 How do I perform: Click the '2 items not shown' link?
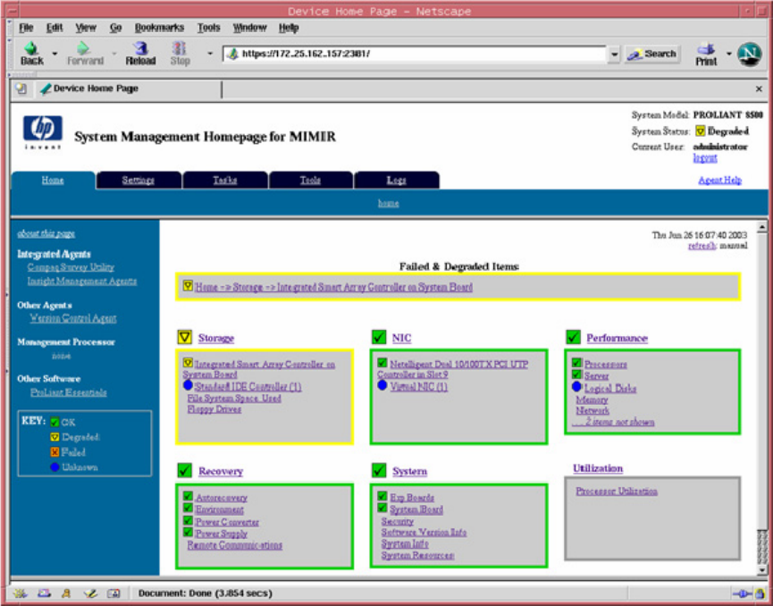(x=613, y=422)
